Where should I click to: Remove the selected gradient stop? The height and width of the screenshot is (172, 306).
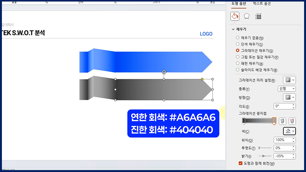(292, 121)
